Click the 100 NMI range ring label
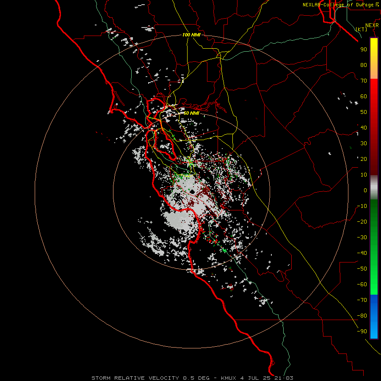The image size is (381, 381). [191, 35]
